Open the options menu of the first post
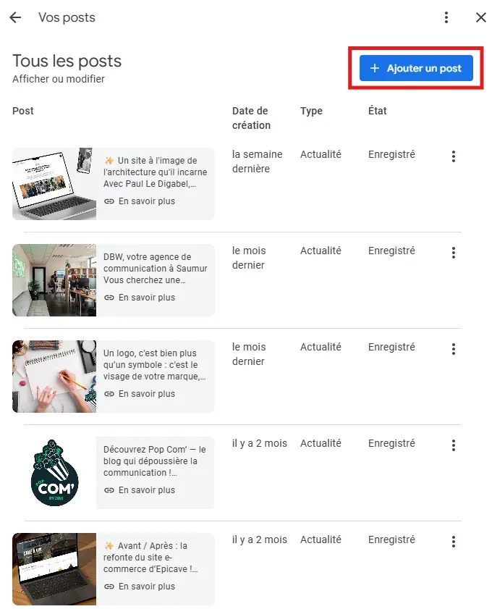 point(454,156)
